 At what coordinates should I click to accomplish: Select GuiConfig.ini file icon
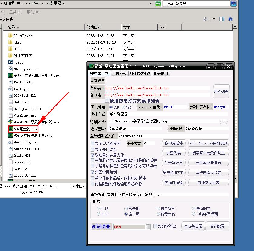pos(11,142)
